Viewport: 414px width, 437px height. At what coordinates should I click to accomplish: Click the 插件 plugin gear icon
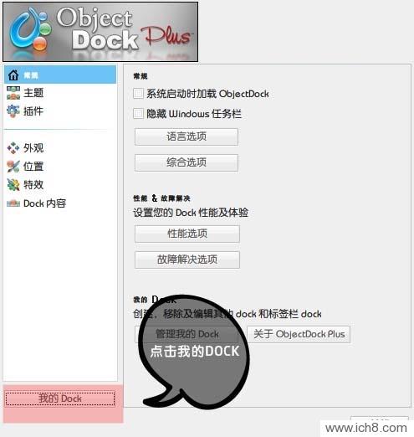point(13,111)
